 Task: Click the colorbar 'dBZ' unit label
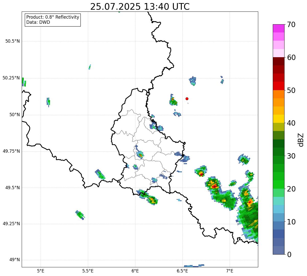pyautogui.click(x=301, y=140)
